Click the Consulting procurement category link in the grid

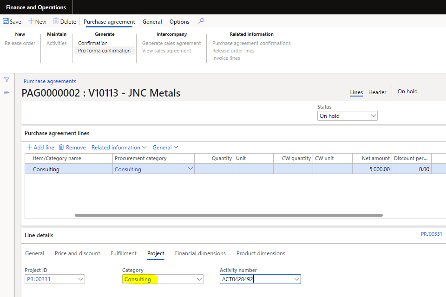(128, 169)
